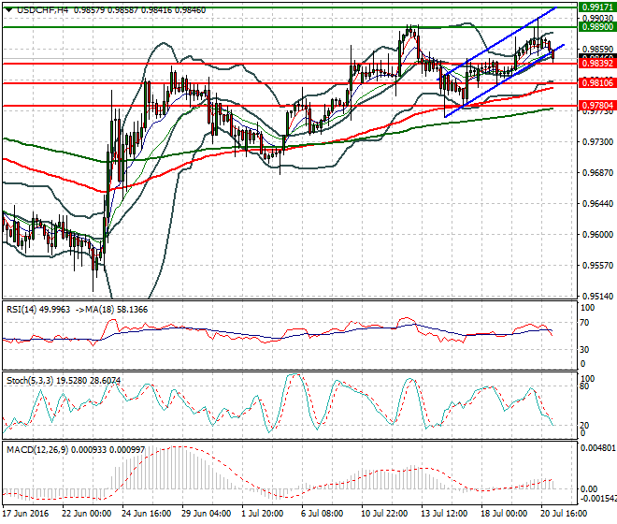The width and height of the screenshot is (617, 524).
Task: Click the Stoch(5,3,3) indicator label
Action: (x=30, y=381)
